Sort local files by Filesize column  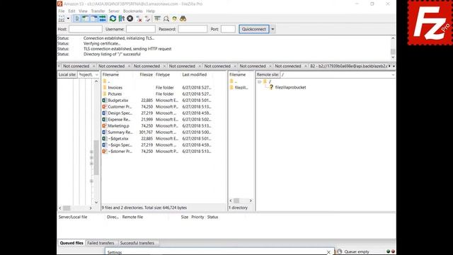(146, 74)
